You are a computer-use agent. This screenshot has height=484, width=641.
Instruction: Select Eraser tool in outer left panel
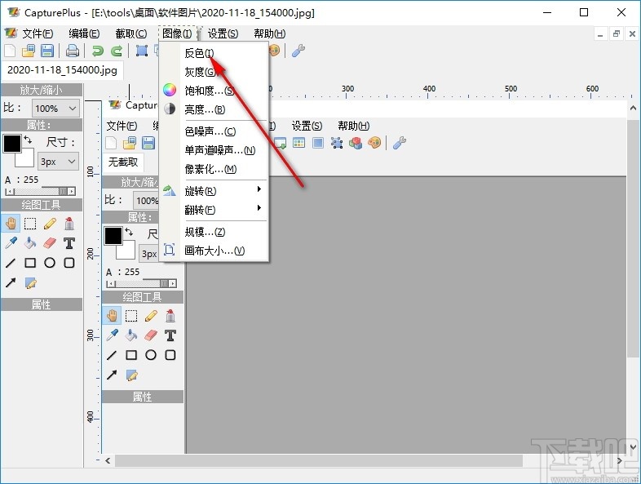pyautogui.click(x=50, y=243)
